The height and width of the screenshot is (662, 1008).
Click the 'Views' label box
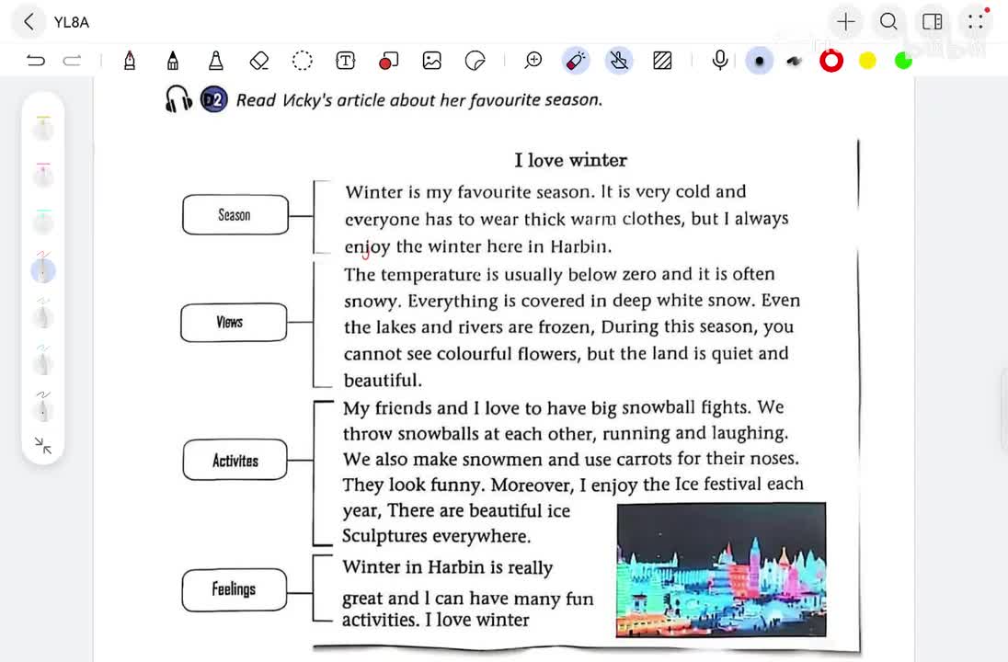[x=234, y=322]
